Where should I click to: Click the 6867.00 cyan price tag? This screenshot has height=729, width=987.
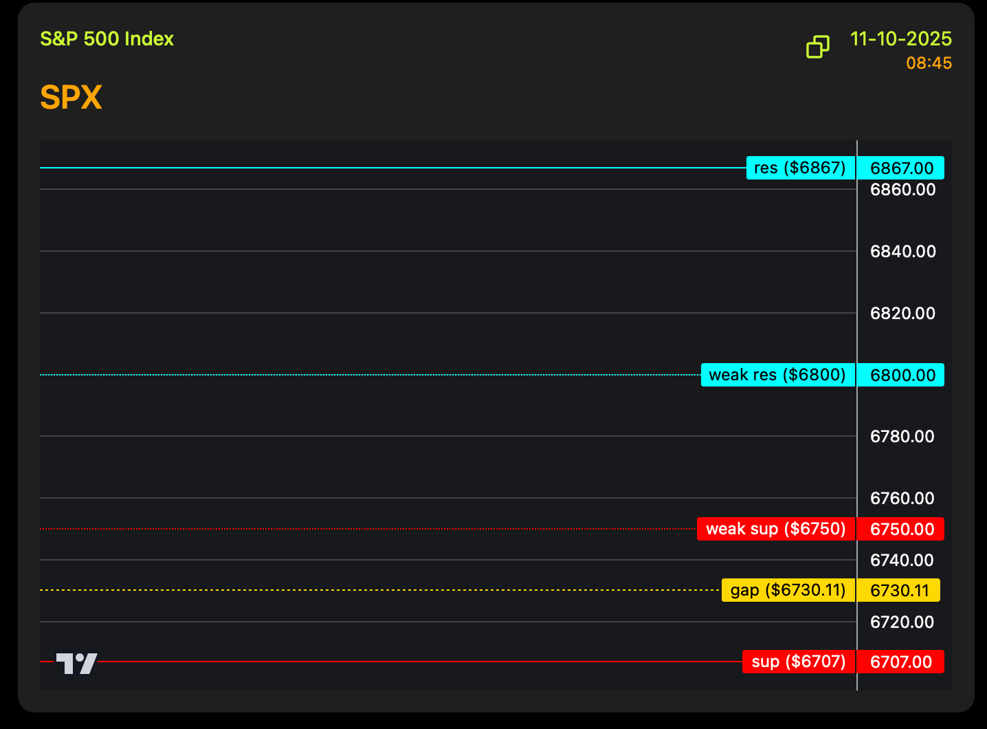coord(901,168)
